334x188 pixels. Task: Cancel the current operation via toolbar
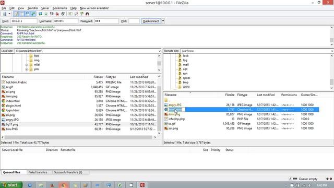pos(52,14)
